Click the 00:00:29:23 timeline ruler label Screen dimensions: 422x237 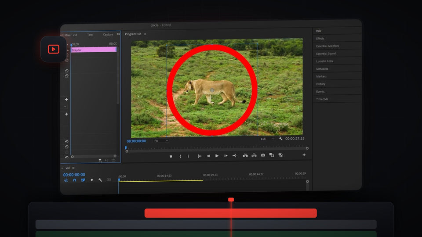pyautogui.click(x=210, y=175)
